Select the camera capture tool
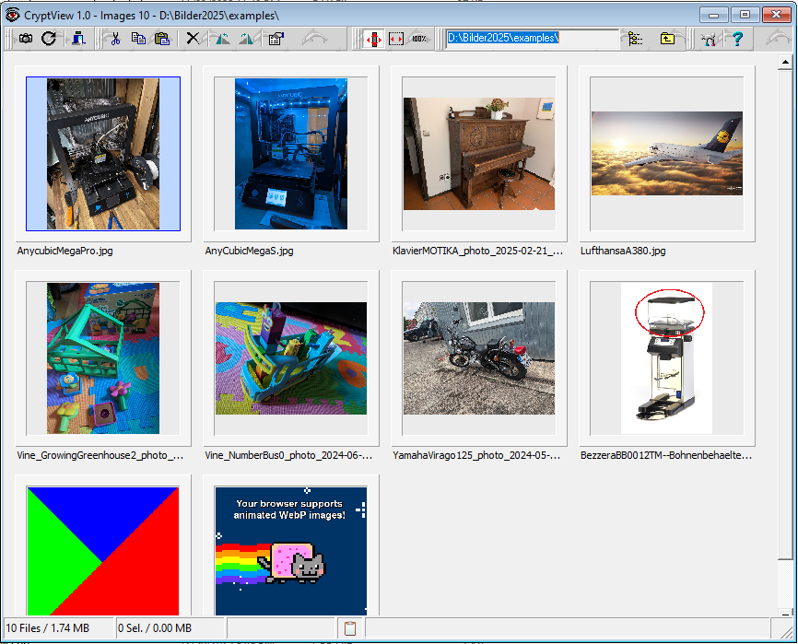798x644 pixels. [28, 39]
